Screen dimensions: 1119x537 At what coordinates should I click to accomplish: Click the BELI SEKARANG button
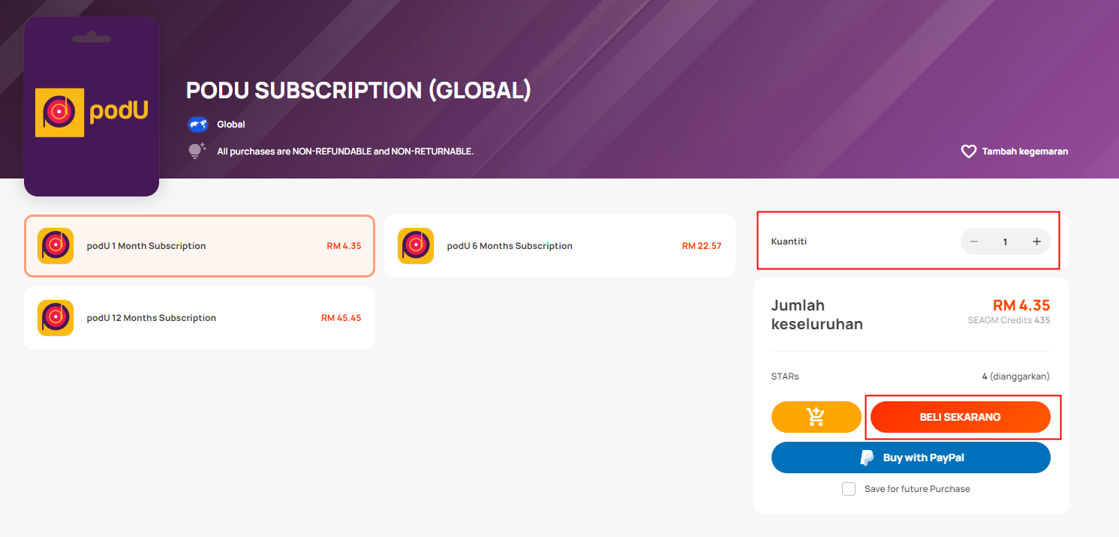point(961,417)
